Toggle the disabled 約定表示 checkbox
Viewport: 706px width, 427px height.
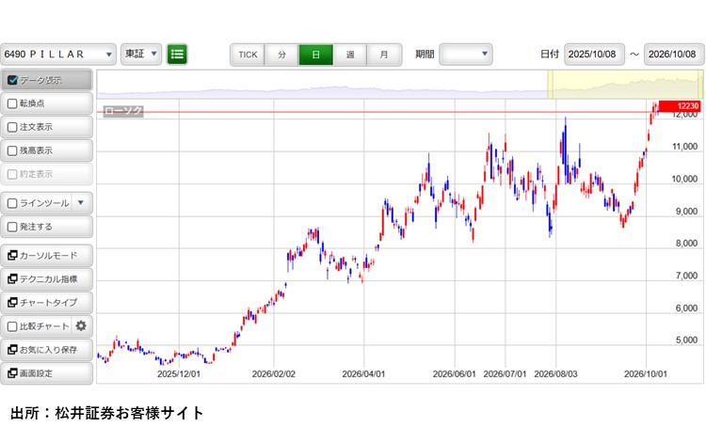point(12,174)
